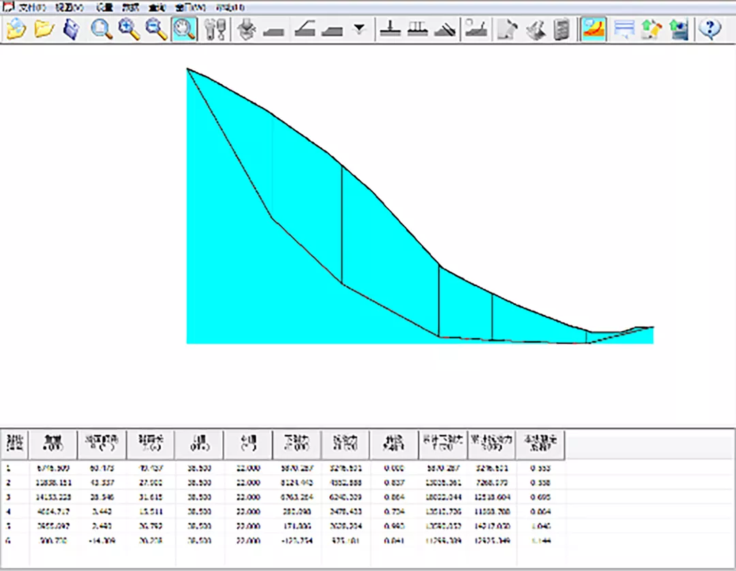The width and height of the screenshot is (736, 571).
Task: Toggle the colored slope graphic view button
Action: coord(594,29)
